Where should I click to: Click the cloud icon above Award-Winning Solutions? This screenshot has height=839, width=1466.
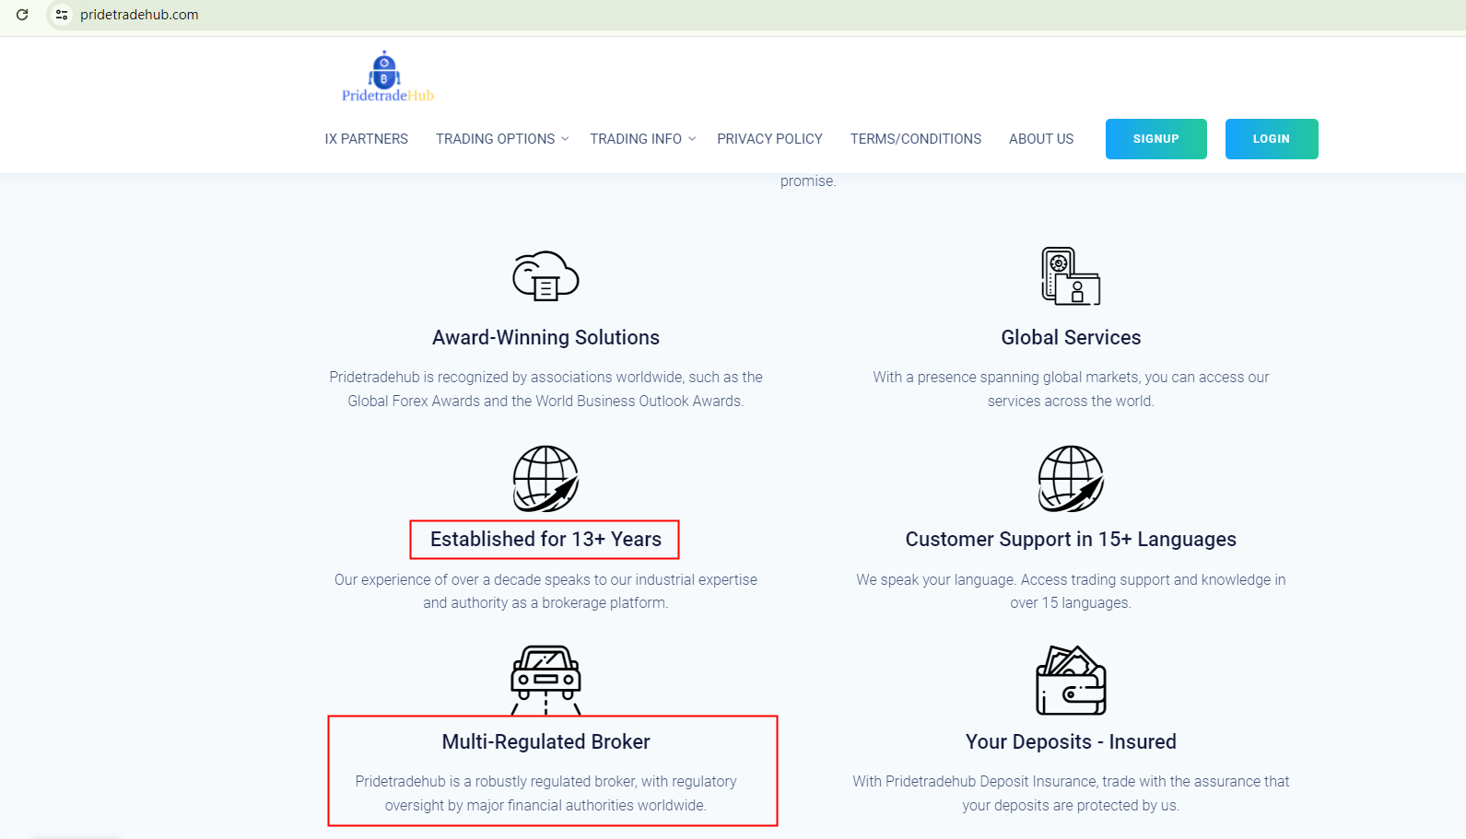coord(545,275)
